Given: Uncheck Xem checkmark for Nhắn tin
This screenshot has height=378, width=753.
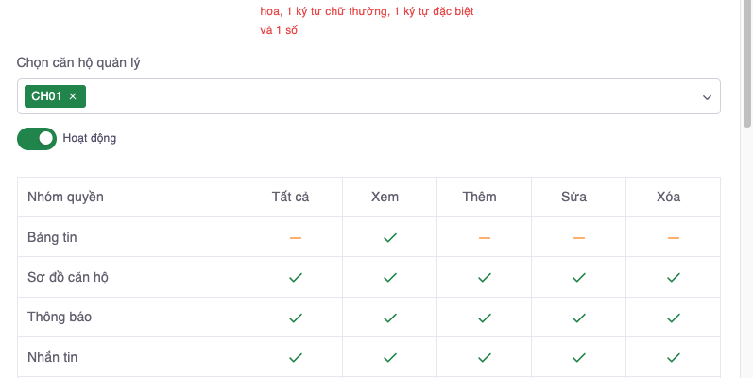Looking at the screenshot, I should click(389, 357).
